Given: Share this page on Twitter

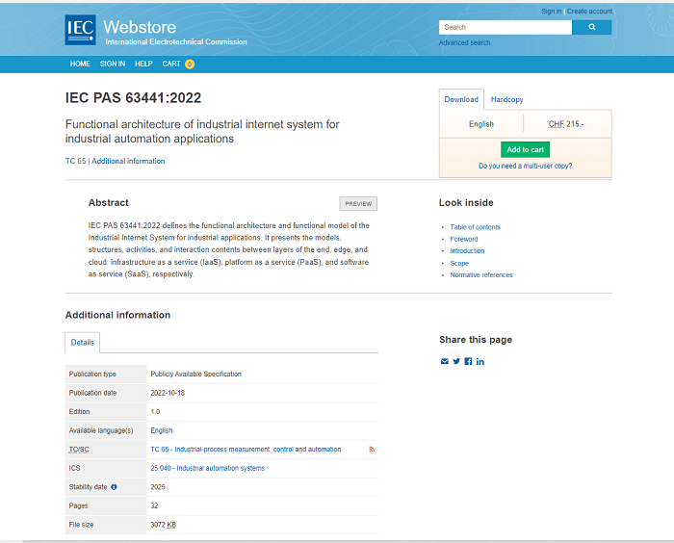Looking at the screenshot, I should [456, 361].
